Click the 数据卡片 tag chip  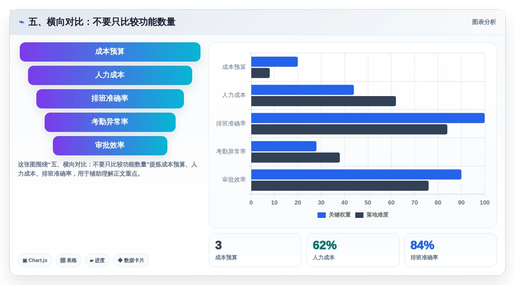click(131, 260)
